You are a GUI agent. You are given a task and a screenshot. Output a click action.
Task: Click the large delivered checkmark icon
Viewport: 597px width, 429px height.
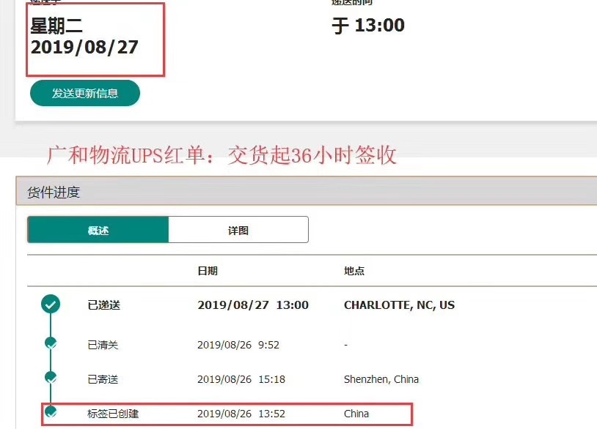[x=51, y=305]
